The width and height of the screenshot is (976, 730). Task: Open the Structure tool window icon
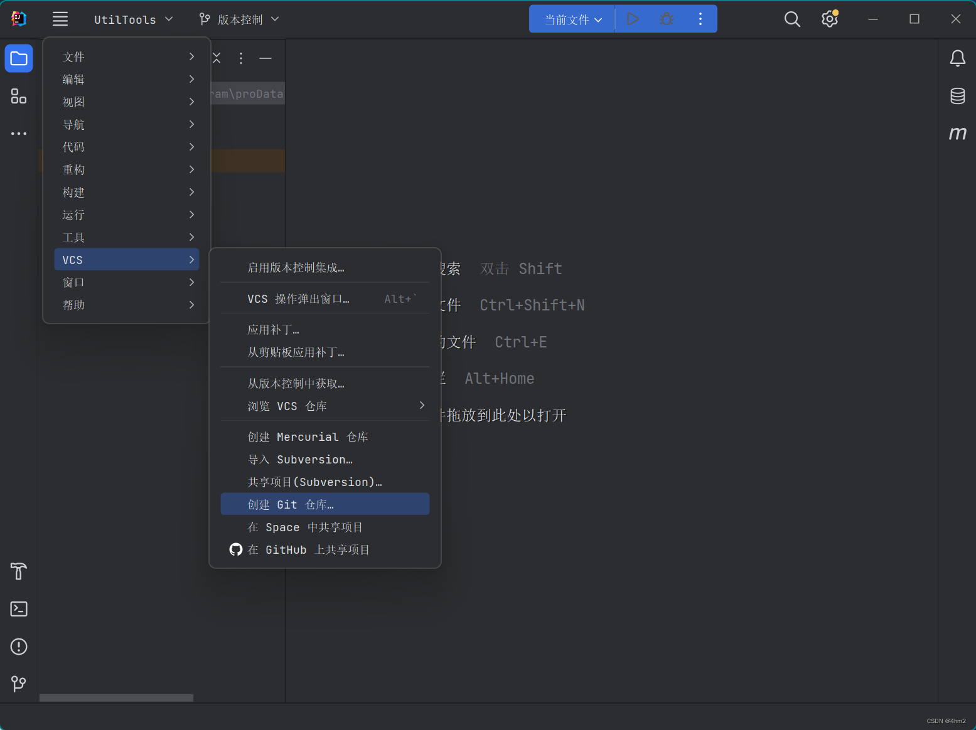(x=19, y=96)
